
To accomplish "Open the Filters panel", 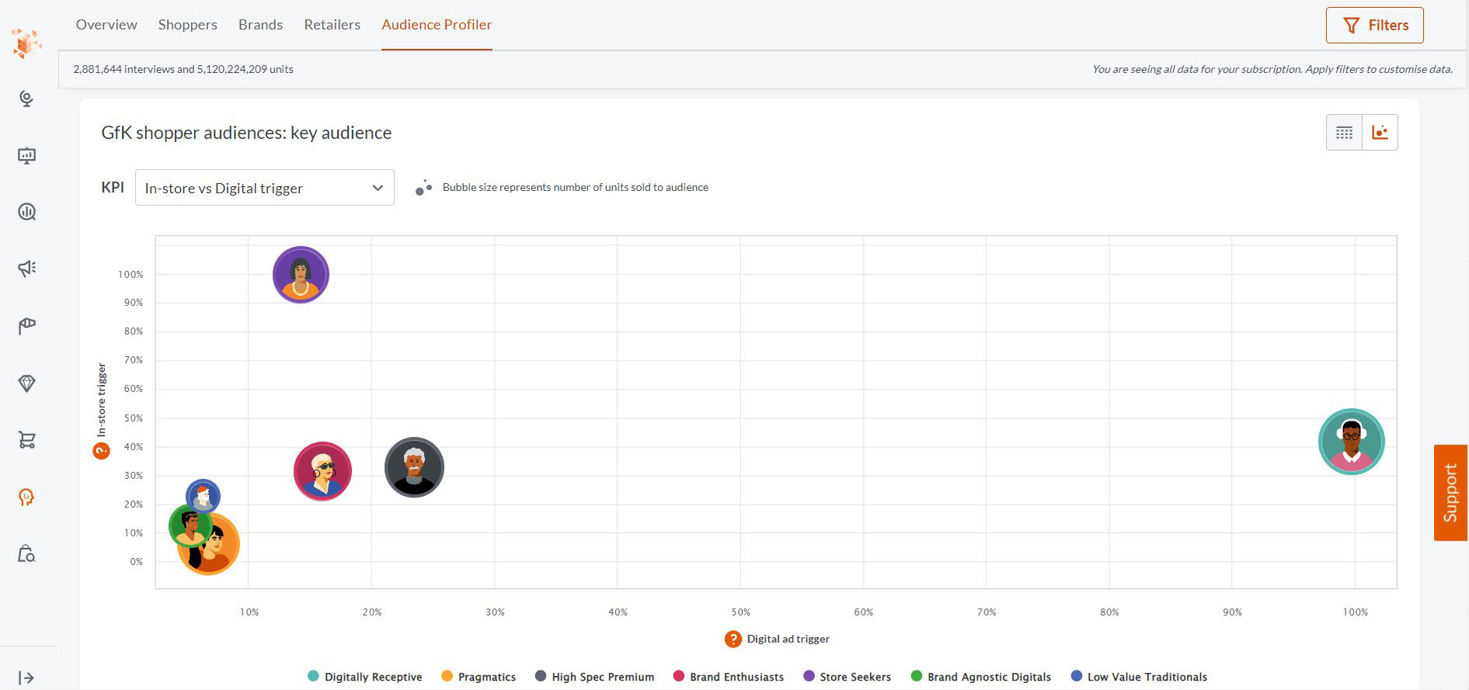I will point(1374,26).
